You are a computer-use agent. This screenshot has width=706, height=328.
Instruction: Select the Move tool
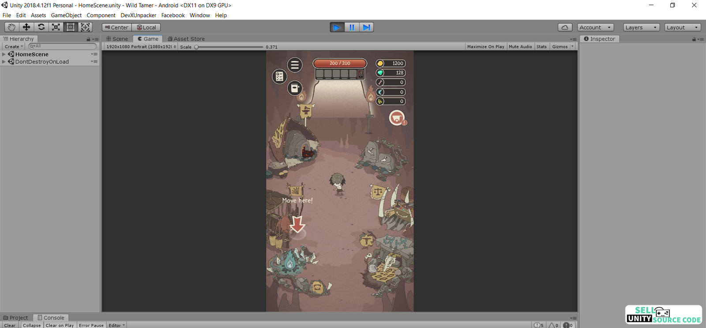[x=26, y=27]
